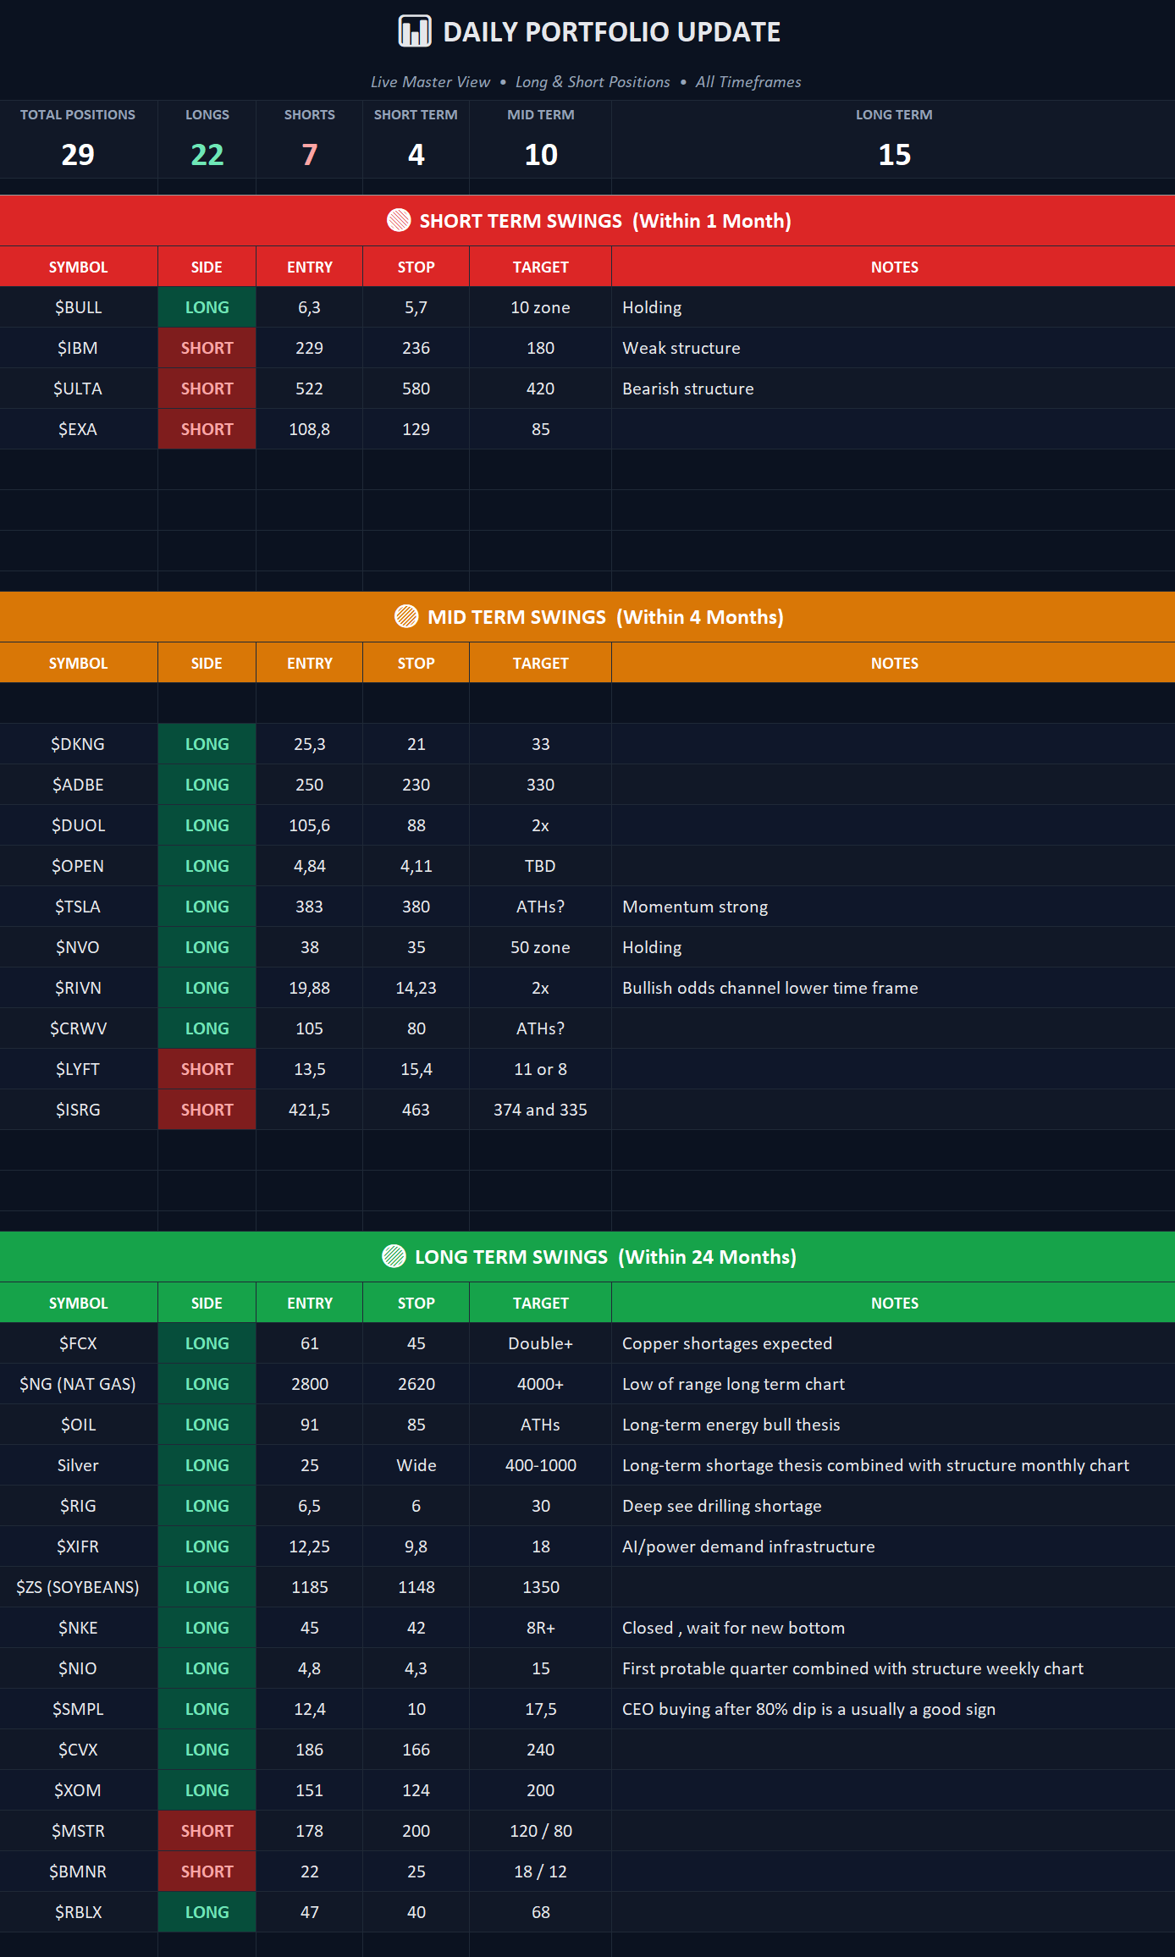Click the Silver symbol cell
The width and height of the screenshot is (1175, 1957).
pyautogui.click(x=79, y=1465)
